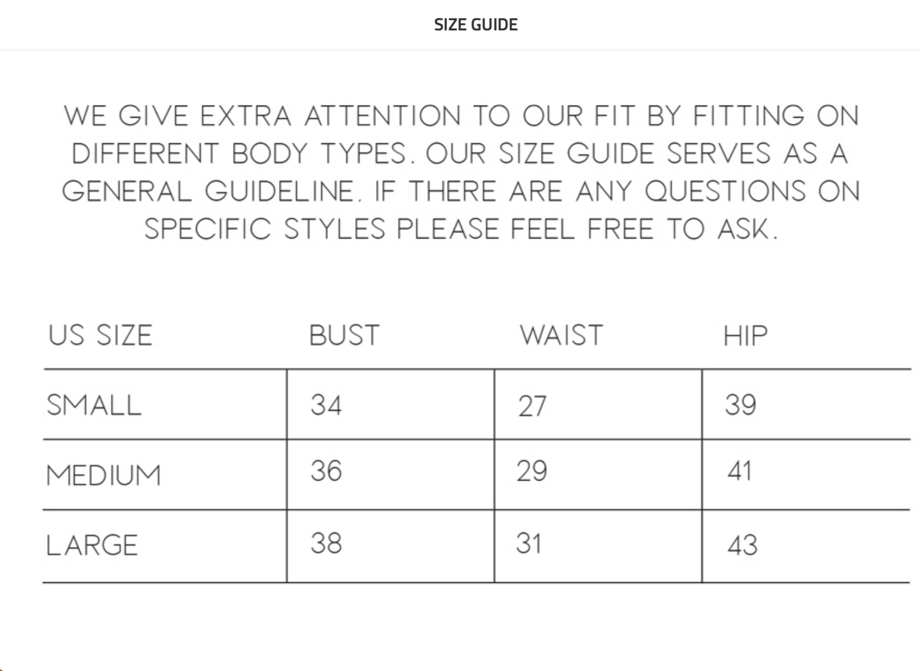Image resolution: width=921 pixels, height=671 pixels.
Task: Click the Medium hip value 41
Action: point(739,472)
